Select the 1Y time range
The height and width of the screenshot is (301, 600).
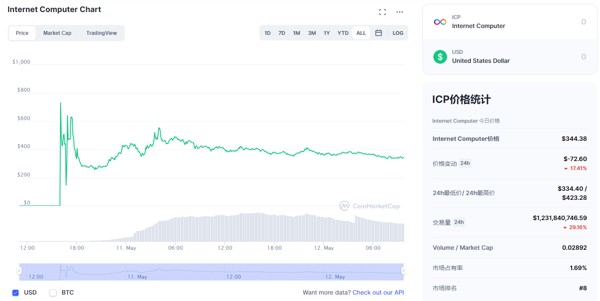327,33
